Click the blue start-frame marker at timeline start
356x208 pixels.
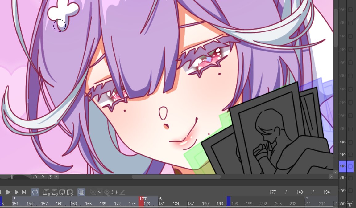[x=1, y=202]
